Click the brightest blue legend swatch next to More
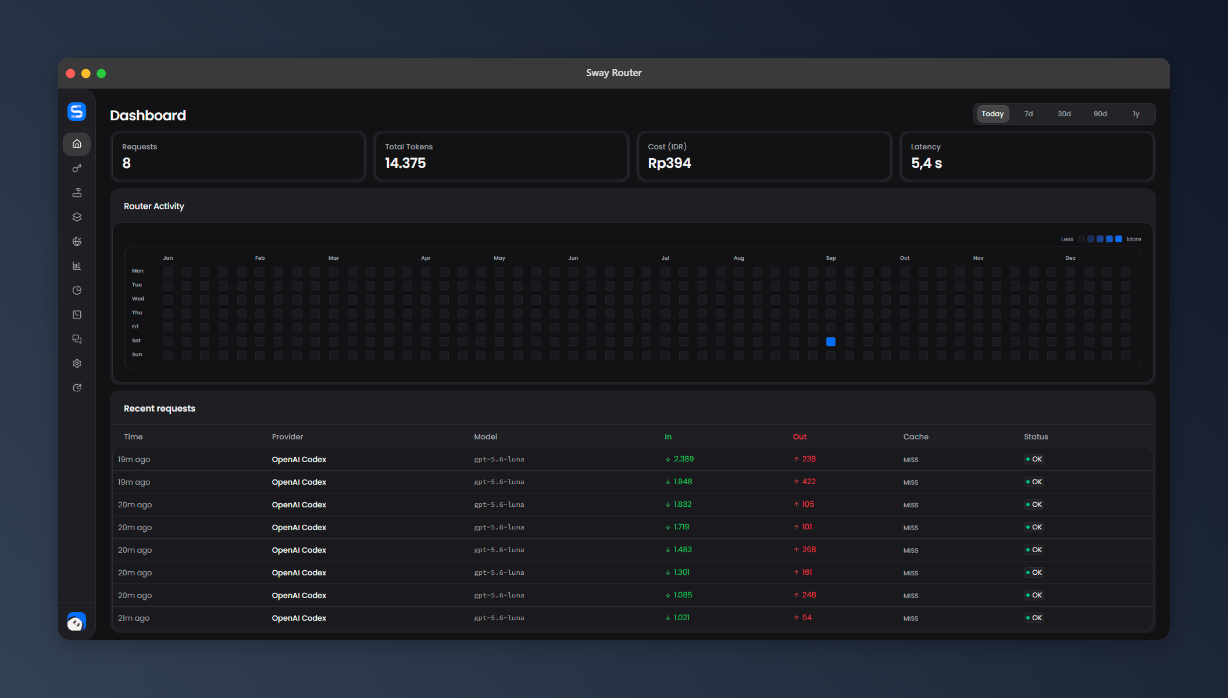The width and height of the screenshot is (1228, 698). point(1119,239)
